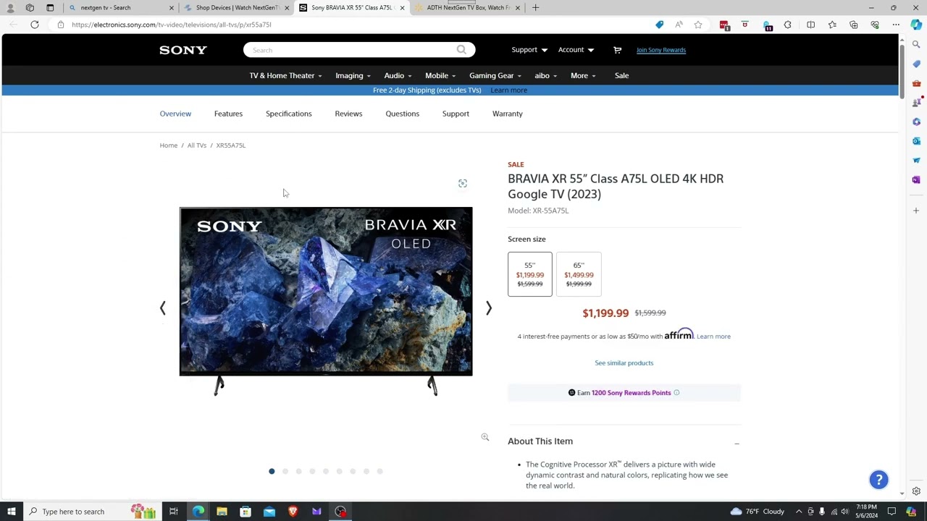The height and width of the screenshot is (521, 927).
Task: Click the shopping price tag icon in address bar
Action: 659,25
